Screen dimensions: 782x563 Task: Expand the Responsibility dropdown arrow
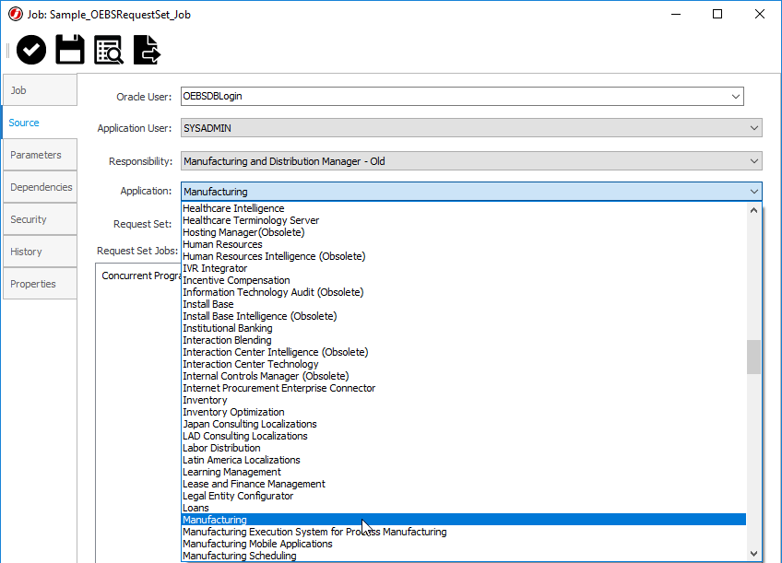tap(754, 161)
